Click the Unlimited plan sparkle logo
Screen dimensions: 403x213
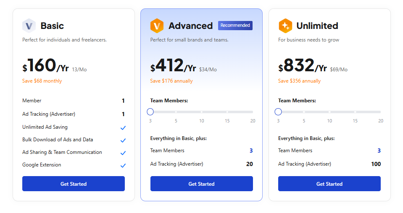pyautogui.click(x=285, y=26)
